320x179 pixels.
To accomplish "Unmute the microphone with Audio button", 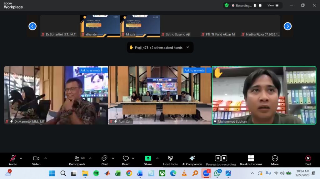I will (13, 158).
